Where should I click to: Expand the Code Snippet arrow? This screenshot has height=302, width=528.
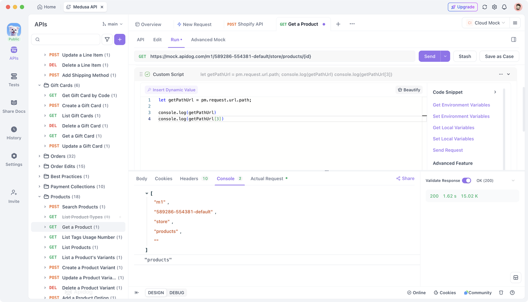[495, 92]
